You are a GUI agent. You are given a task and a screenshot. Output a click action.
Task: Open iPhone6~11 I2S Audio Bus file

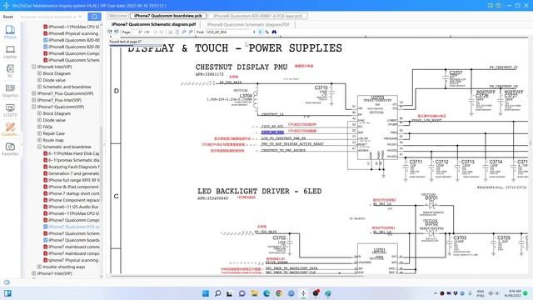[71, 207]
